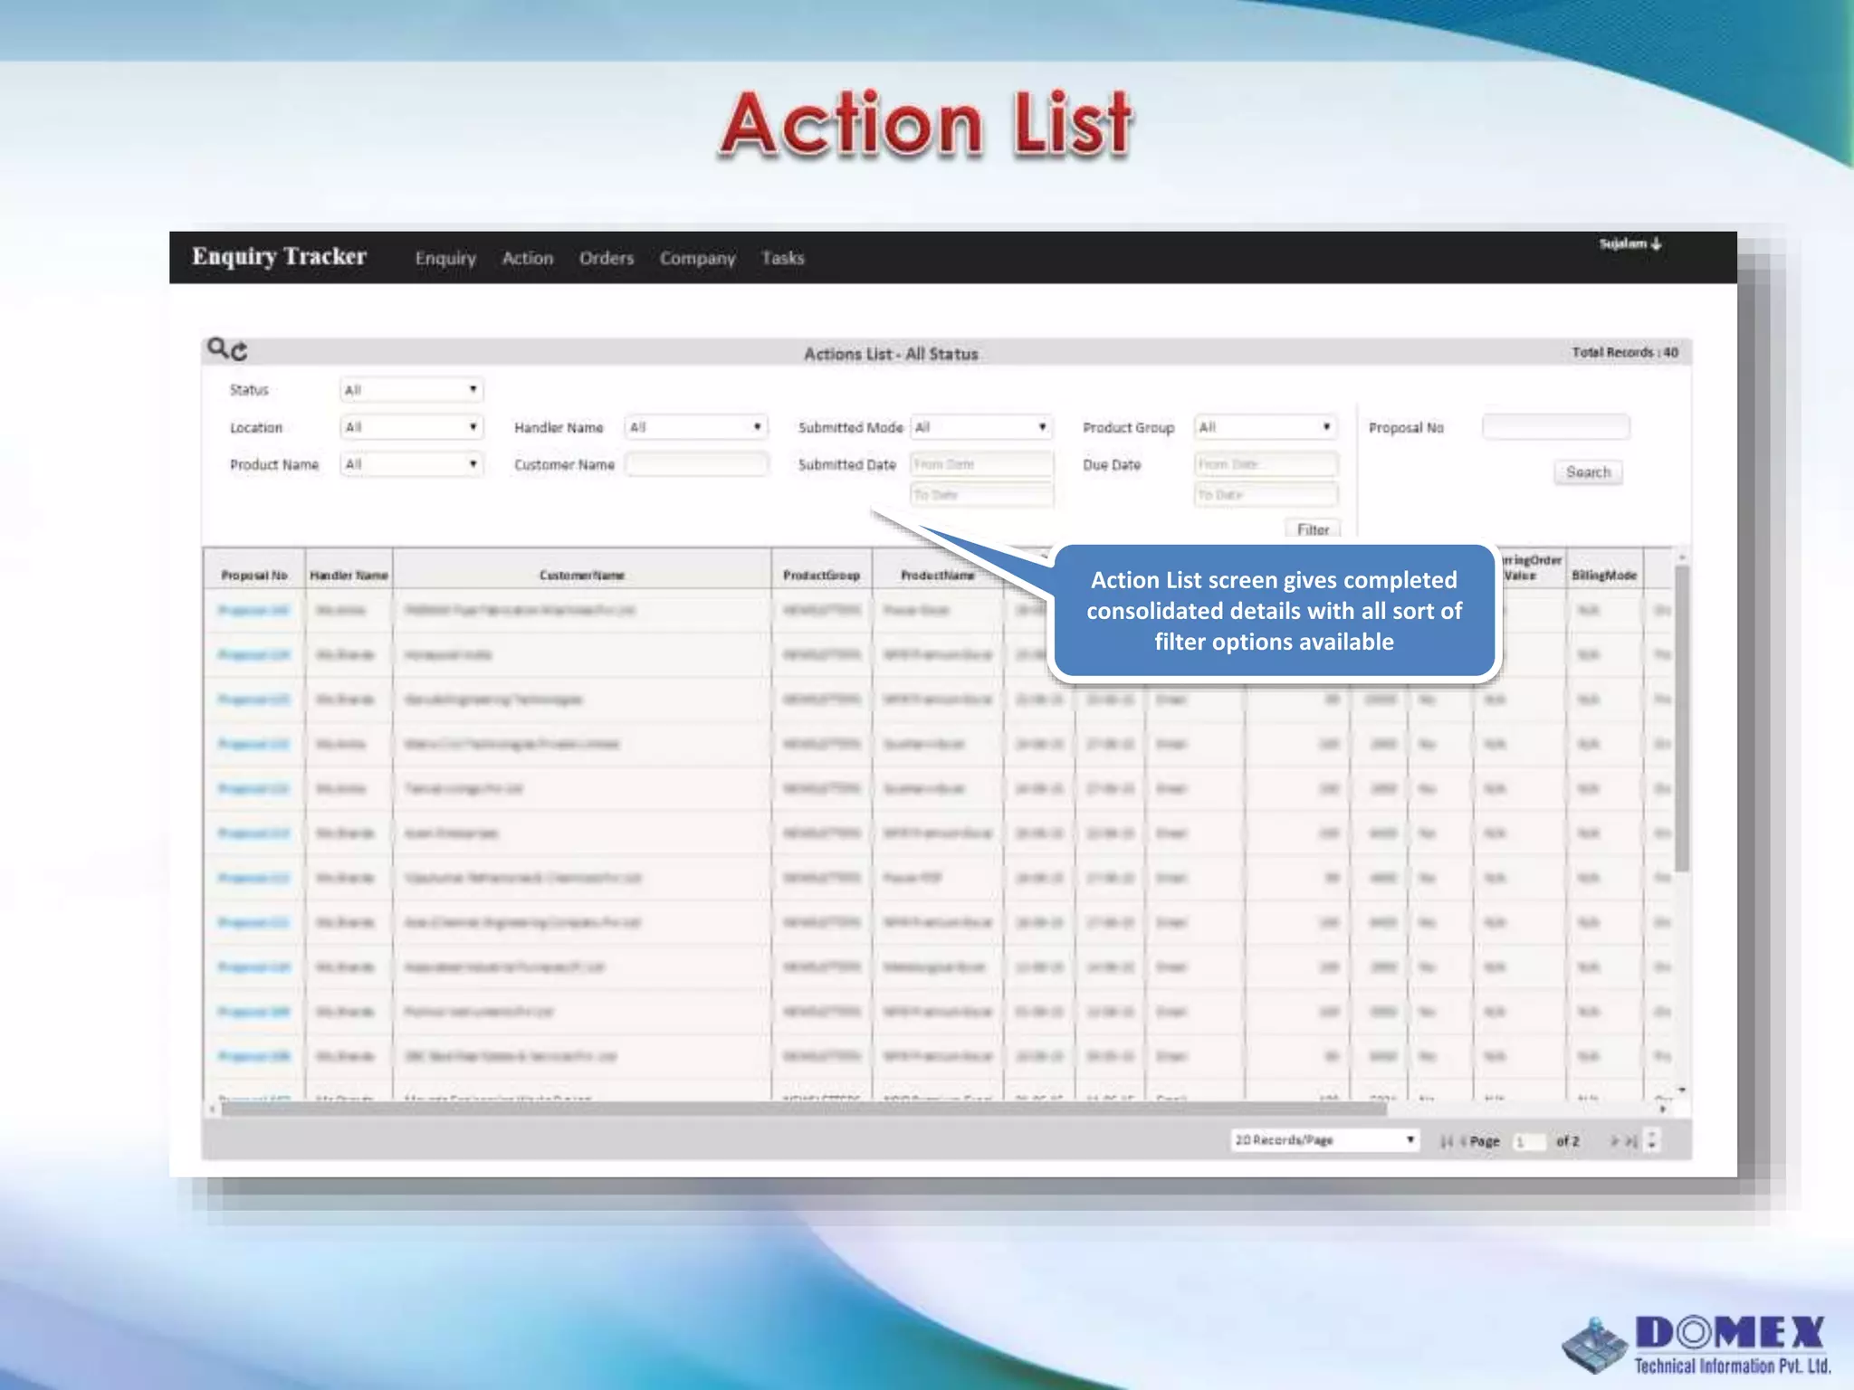
Task: Expand the Product Group dropdown
Action: tap(1266, 426)
